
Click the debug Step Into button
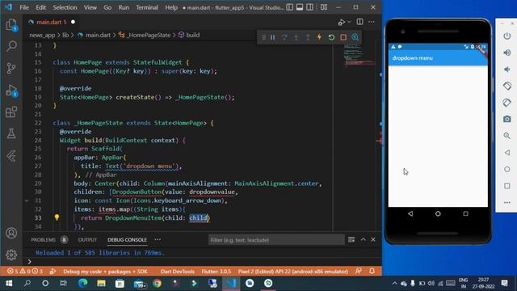[x=296, y=37]
